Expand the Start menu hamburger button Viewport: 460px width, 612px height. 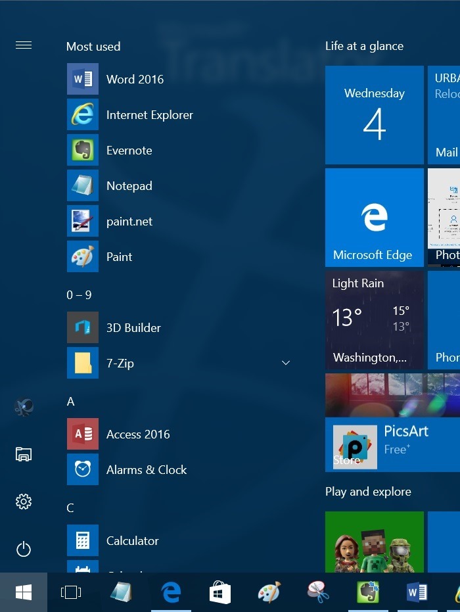24,45
